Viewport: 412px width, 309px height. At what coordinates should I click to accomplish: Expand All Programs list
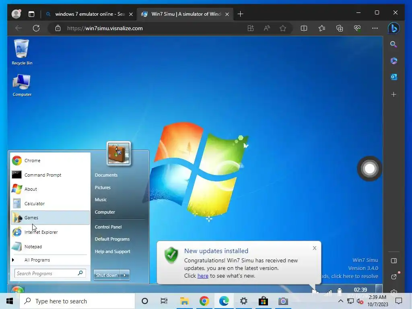[50, 260]
